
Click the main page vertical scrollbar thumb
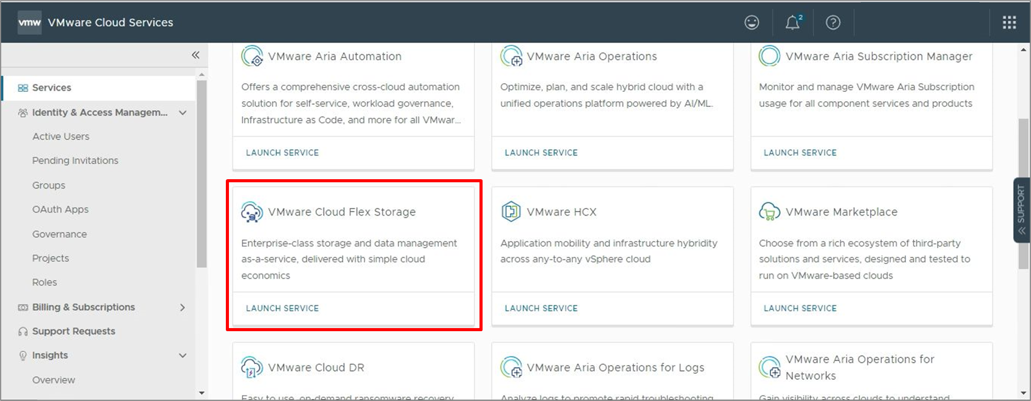pos(1023,194)
